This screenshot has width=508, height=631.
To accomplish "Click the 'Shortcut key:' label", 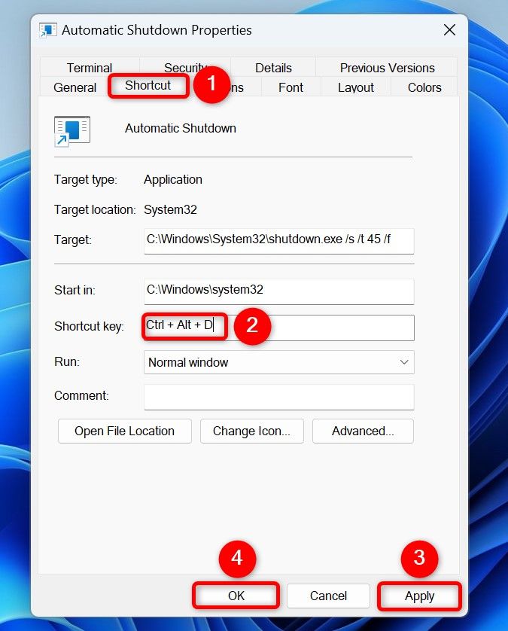I will [90, 326].
